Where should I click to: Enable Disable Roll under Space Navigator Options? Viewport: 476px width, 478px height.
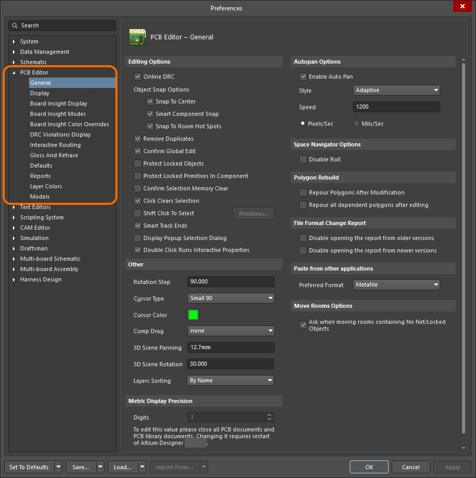(x=303, y=159)
